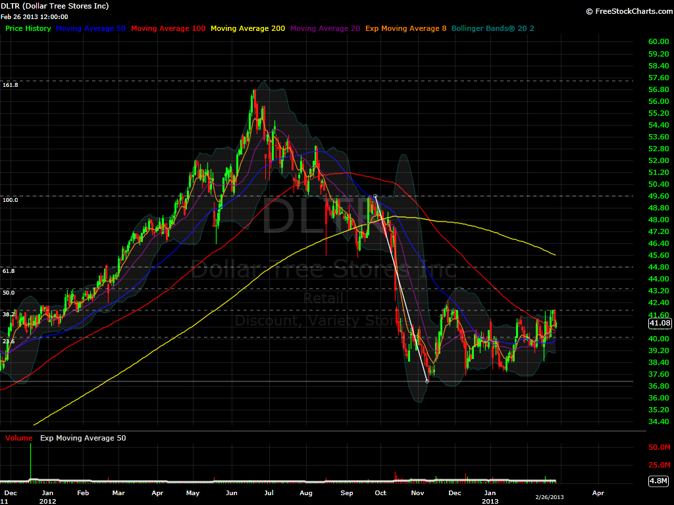Click the Exp Moving Average 8 label
674x505 pixels.
click(405, 28)
